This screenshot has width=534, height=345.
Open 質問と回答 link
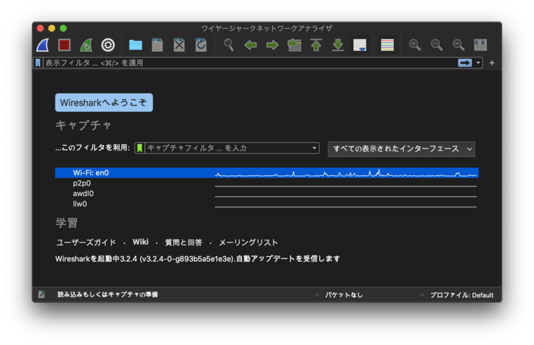pos(184,243)
